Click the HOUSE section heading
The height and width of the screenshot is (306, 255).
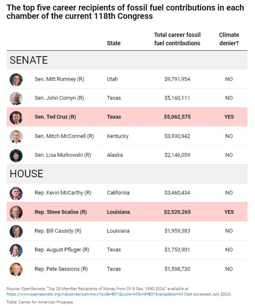pos(26,174)
